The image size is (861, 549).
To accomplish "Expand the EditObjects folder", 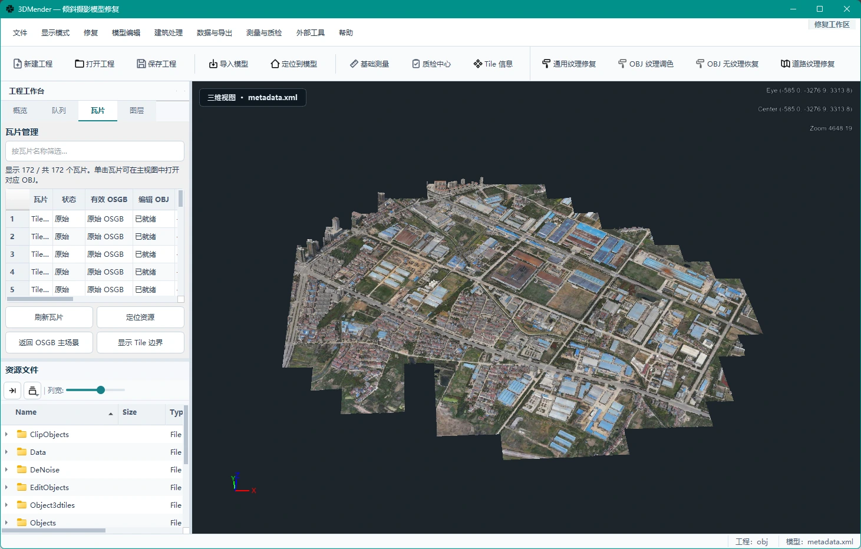I will [6, 487].
